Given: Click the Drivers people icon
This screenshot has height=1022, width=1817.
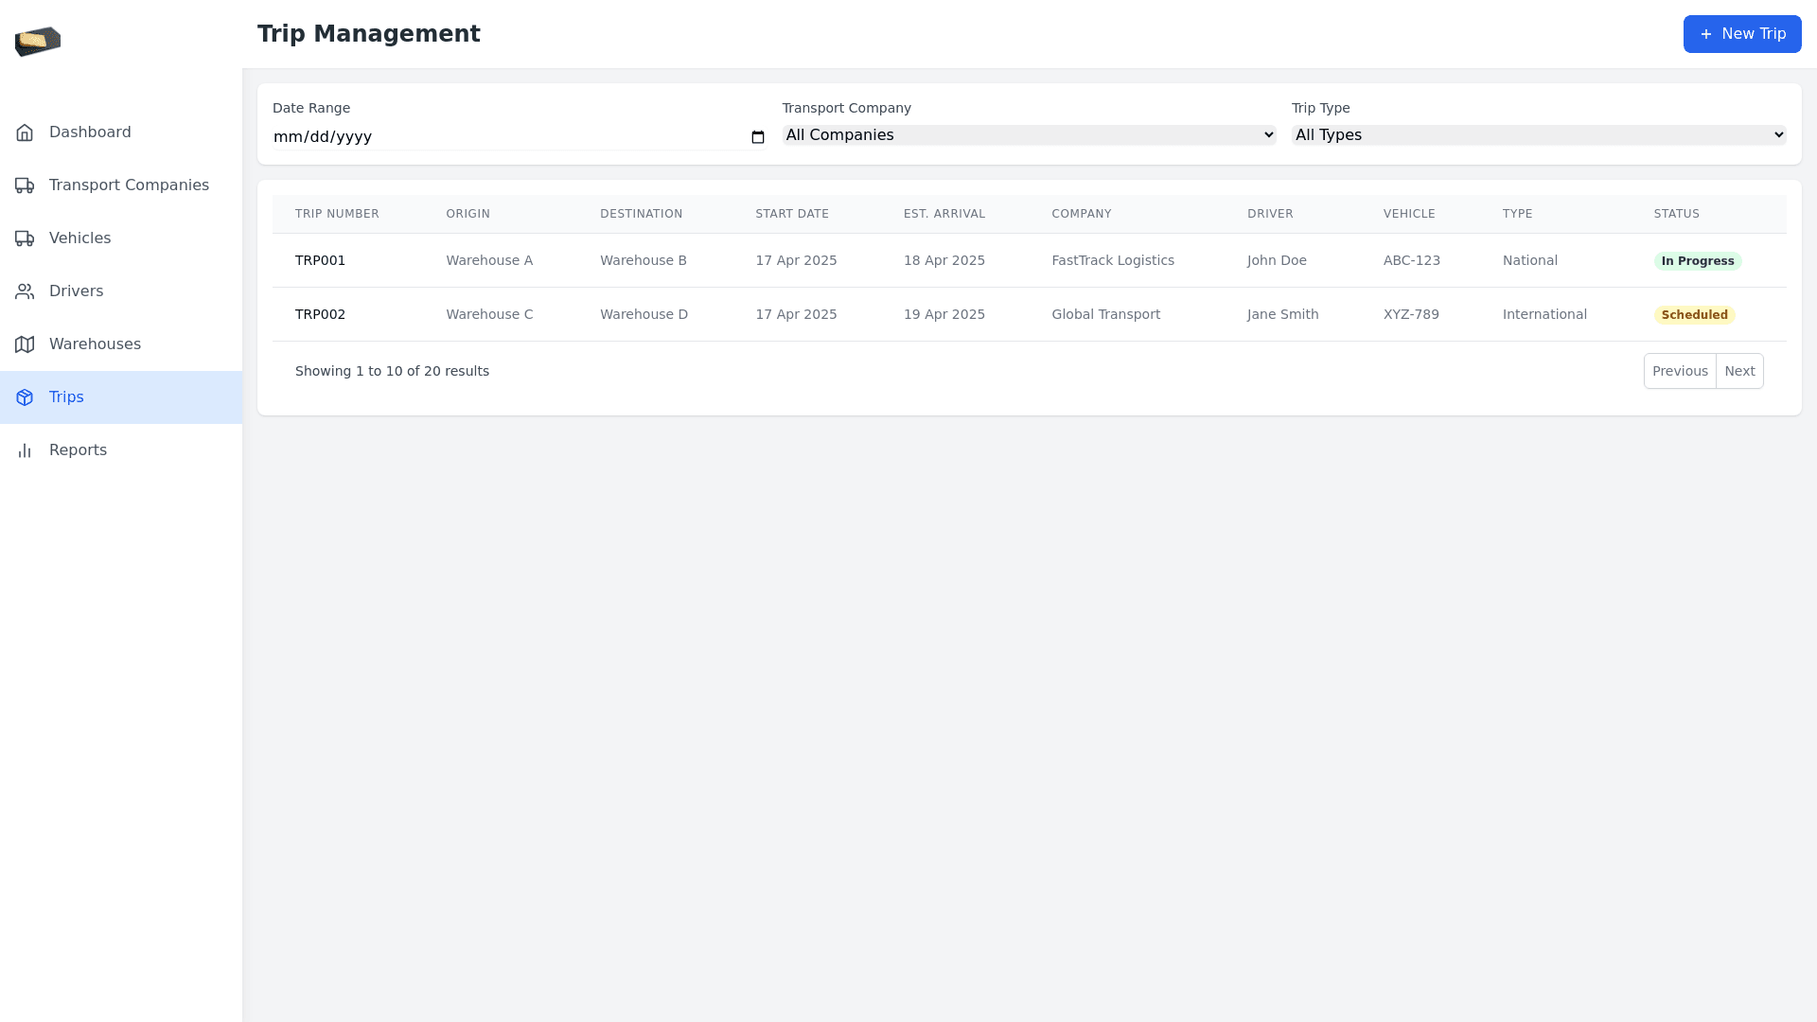Looking at the screenshot, I should coord(25,291).
